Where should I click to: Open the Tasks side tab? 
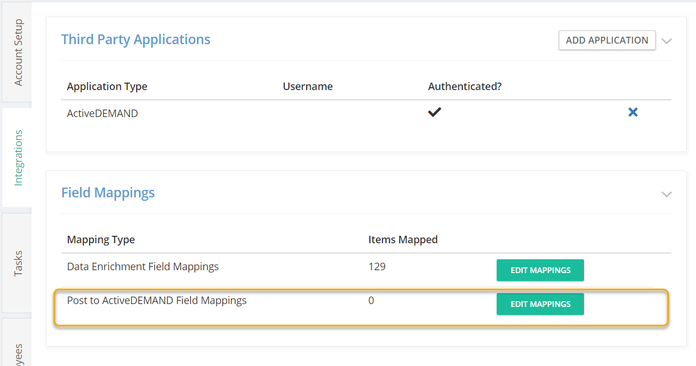18,263
